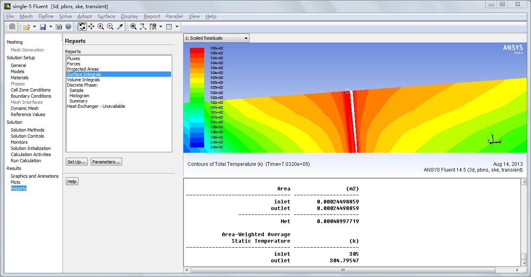Image resolution: width=531 pixels, height=277 pixels.
Task: Select the rotate view tool
Action: [82, 27]
